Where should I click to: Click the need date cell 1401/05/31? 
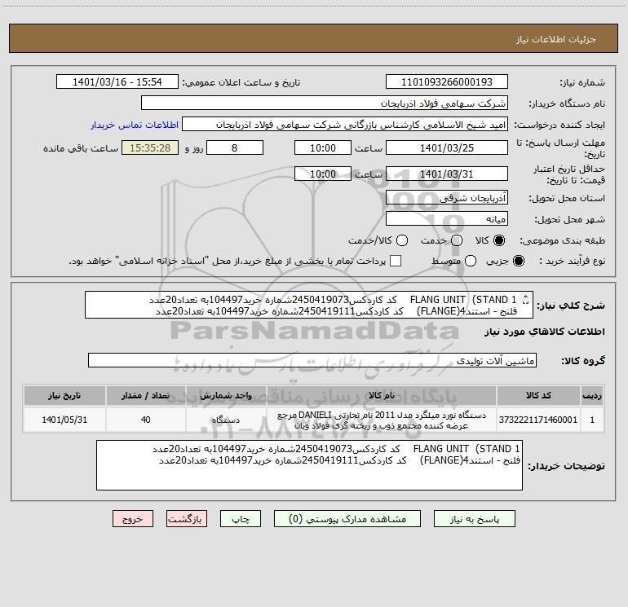tap(64, 420)
